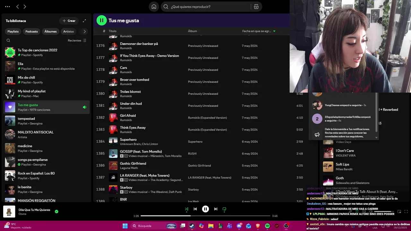Go forward with the right navigation arrow
This screenshot has width=411, height=231.
coord(25,6)
